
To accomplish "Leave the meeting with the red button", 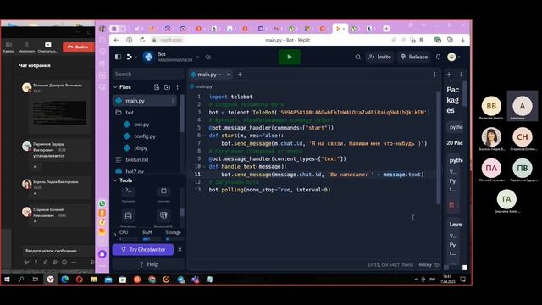I will 79,47.
